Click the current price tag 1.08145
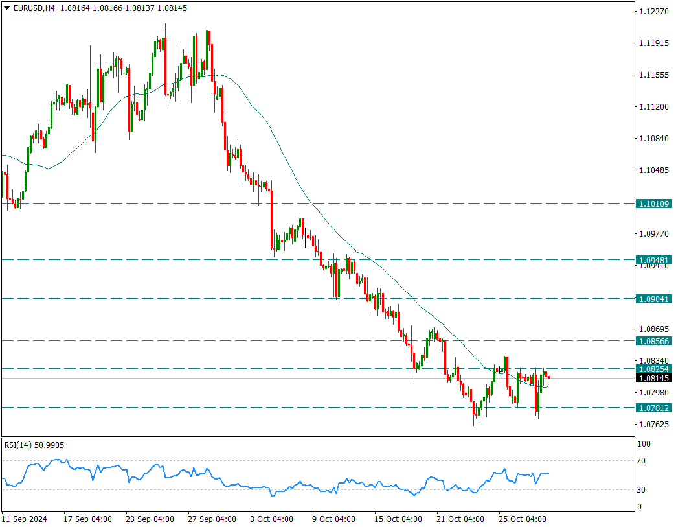676x527 pixels. coord(653,379)
